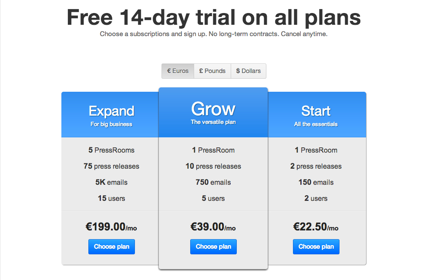Click the €39.00/mo price
Viewport: 427px width, 280px height.
click(x=213, y=227)
